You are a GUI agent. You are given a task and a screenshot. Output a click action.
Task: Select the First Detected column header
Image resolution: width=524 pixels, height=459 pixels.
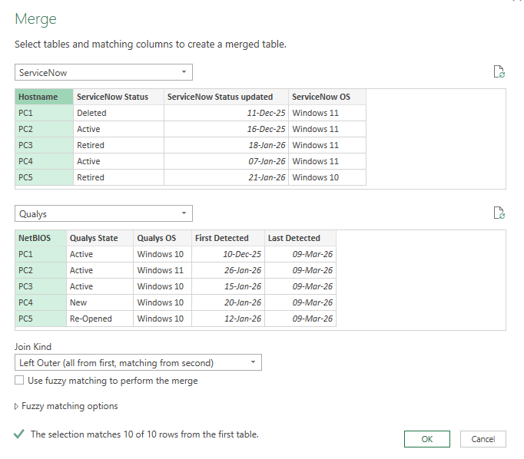[227, 238]
